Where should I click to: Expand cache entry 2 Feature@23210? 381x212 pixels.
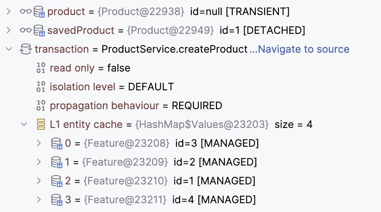tap(39, 181)
